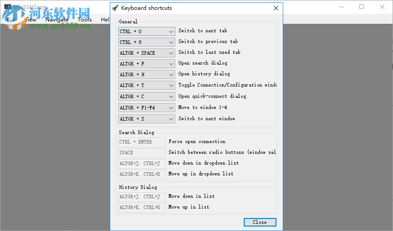
Task: Open the Tools menu in WinSSHTerm
Action: coord(84,20)
